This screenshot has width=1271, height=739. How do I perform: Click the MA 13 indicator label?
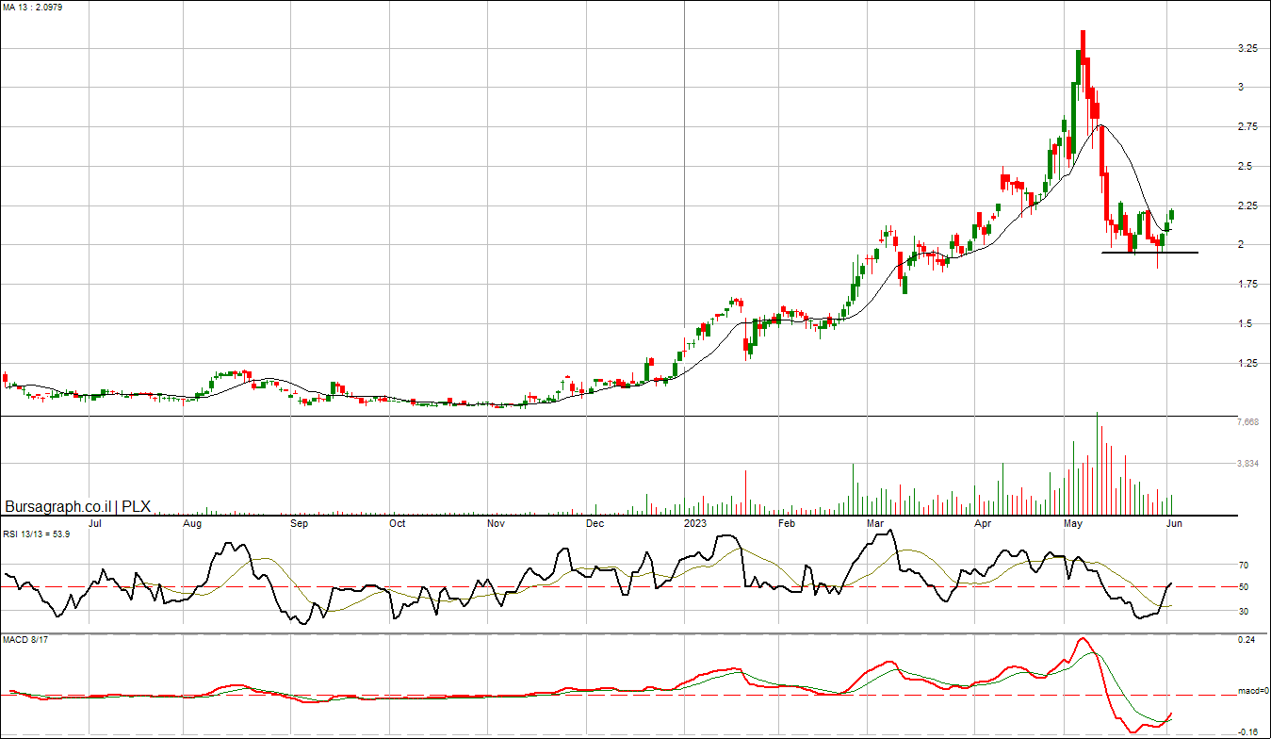(x=30, y=8)
